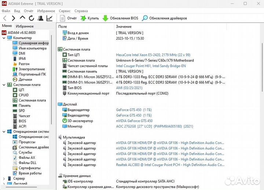This screenshot has width=264, height=190.
Task: Select the DIMM-B1: Micron row
Action: coord(88,77)
